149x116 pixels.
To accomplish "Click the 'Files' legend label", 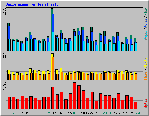I will point(146,23).
